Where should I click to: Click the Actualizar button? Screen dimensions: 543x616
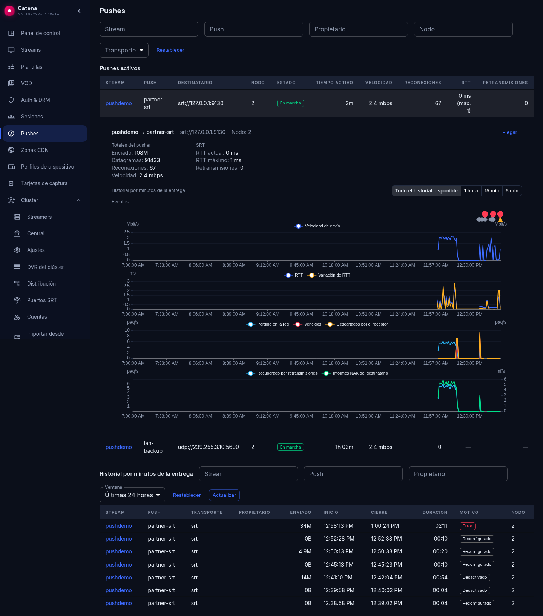click(224, 495)
